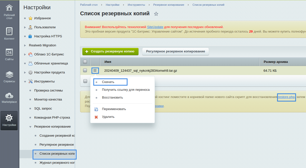The image size is (306, 168).
Task: Open the Сервисы layers icon
Action: tap(9, 74)
